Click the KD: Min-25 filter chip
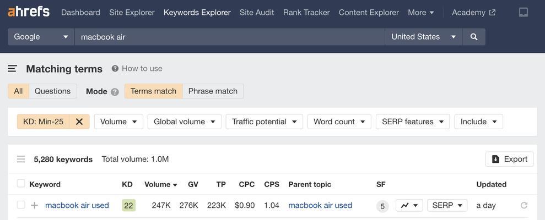Image resolution: width=545 pixels, height=220 pixels. click(x=44, y=122)
